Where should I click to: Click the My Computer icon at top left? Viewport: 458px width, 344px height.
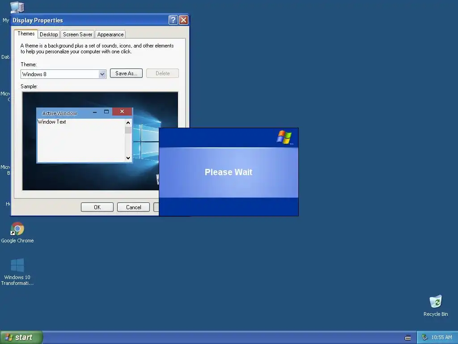[17, 7]
